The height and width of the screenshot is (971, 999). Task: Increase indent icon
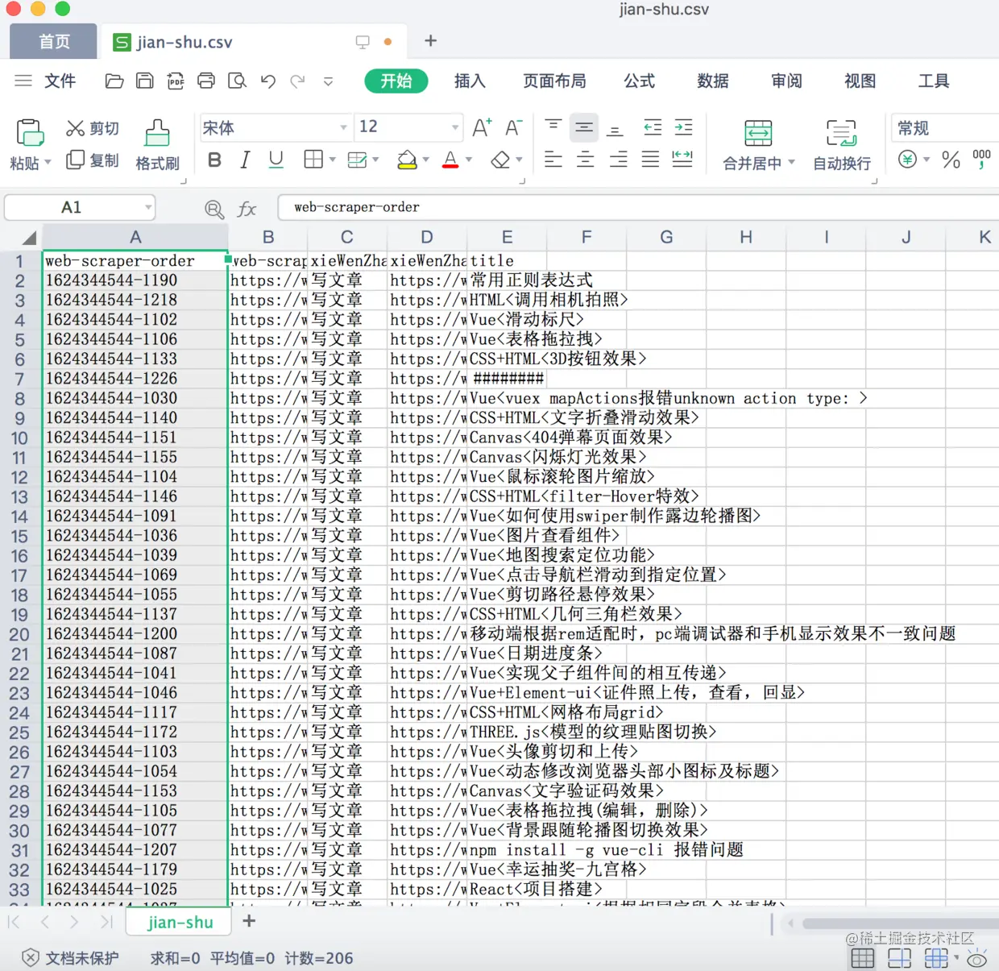point(683,127)
